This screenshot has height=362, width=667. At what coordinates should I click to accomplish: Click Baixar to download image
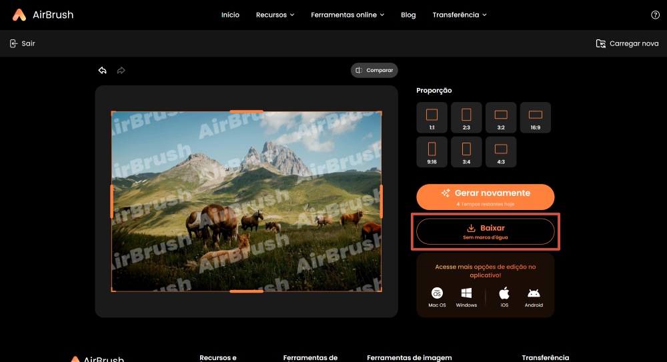pos(486,231)
